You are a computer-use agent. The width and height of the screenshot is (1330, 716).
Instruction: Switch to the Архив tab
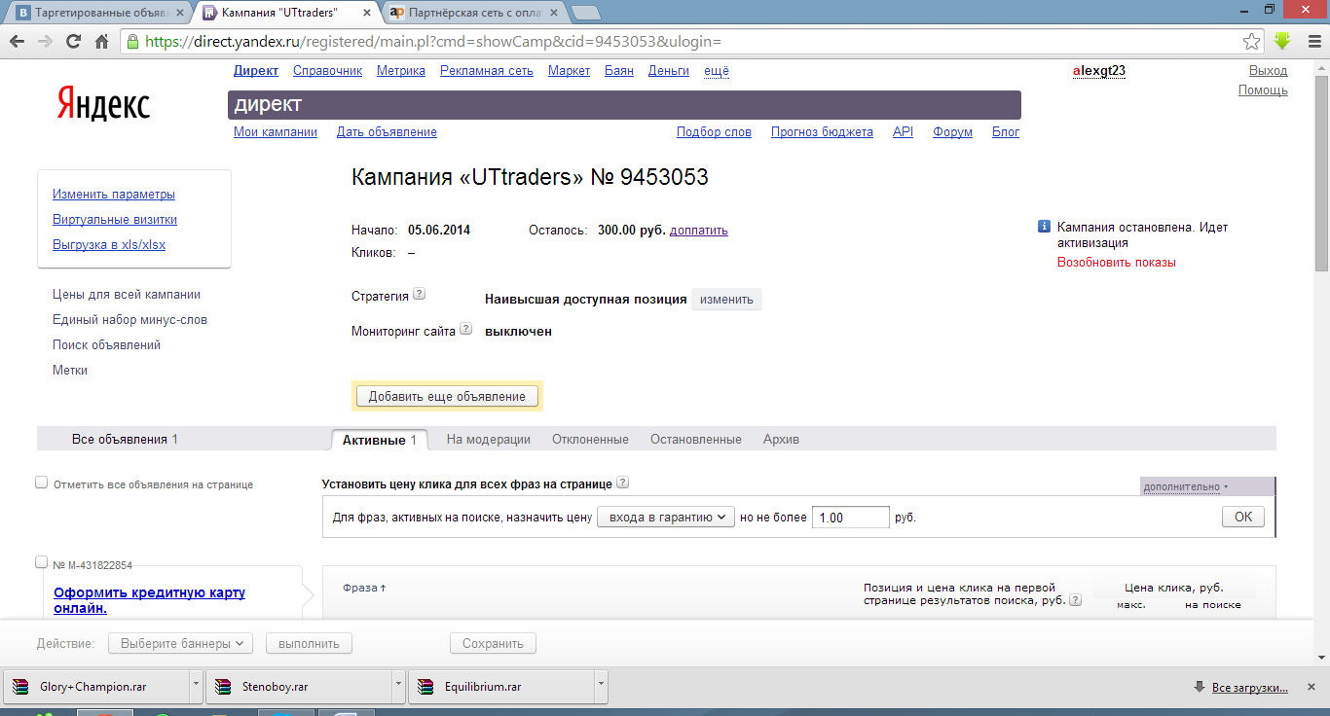[781, 440]
